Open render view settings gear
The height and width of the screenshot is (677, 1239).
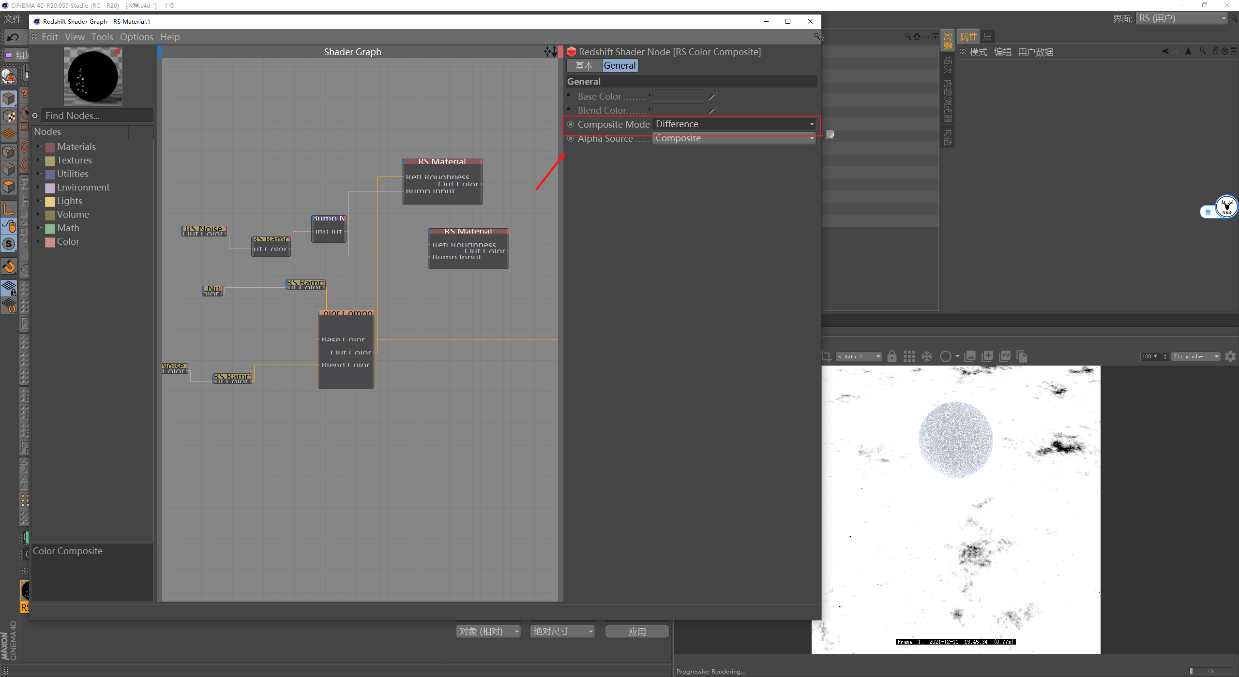click(x=1230, y=356)
